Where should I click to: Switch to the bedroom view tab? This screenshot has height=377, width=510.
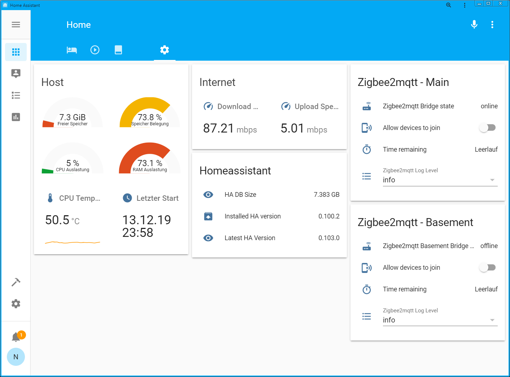point(72,50)
